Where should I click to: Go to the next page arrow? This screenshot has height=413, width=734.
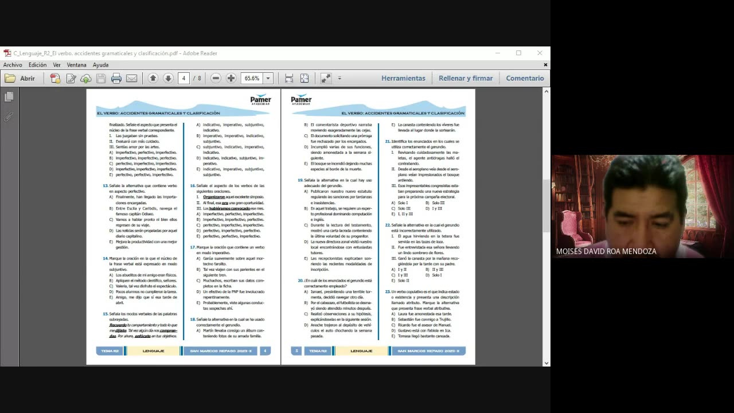pos(168,79)
